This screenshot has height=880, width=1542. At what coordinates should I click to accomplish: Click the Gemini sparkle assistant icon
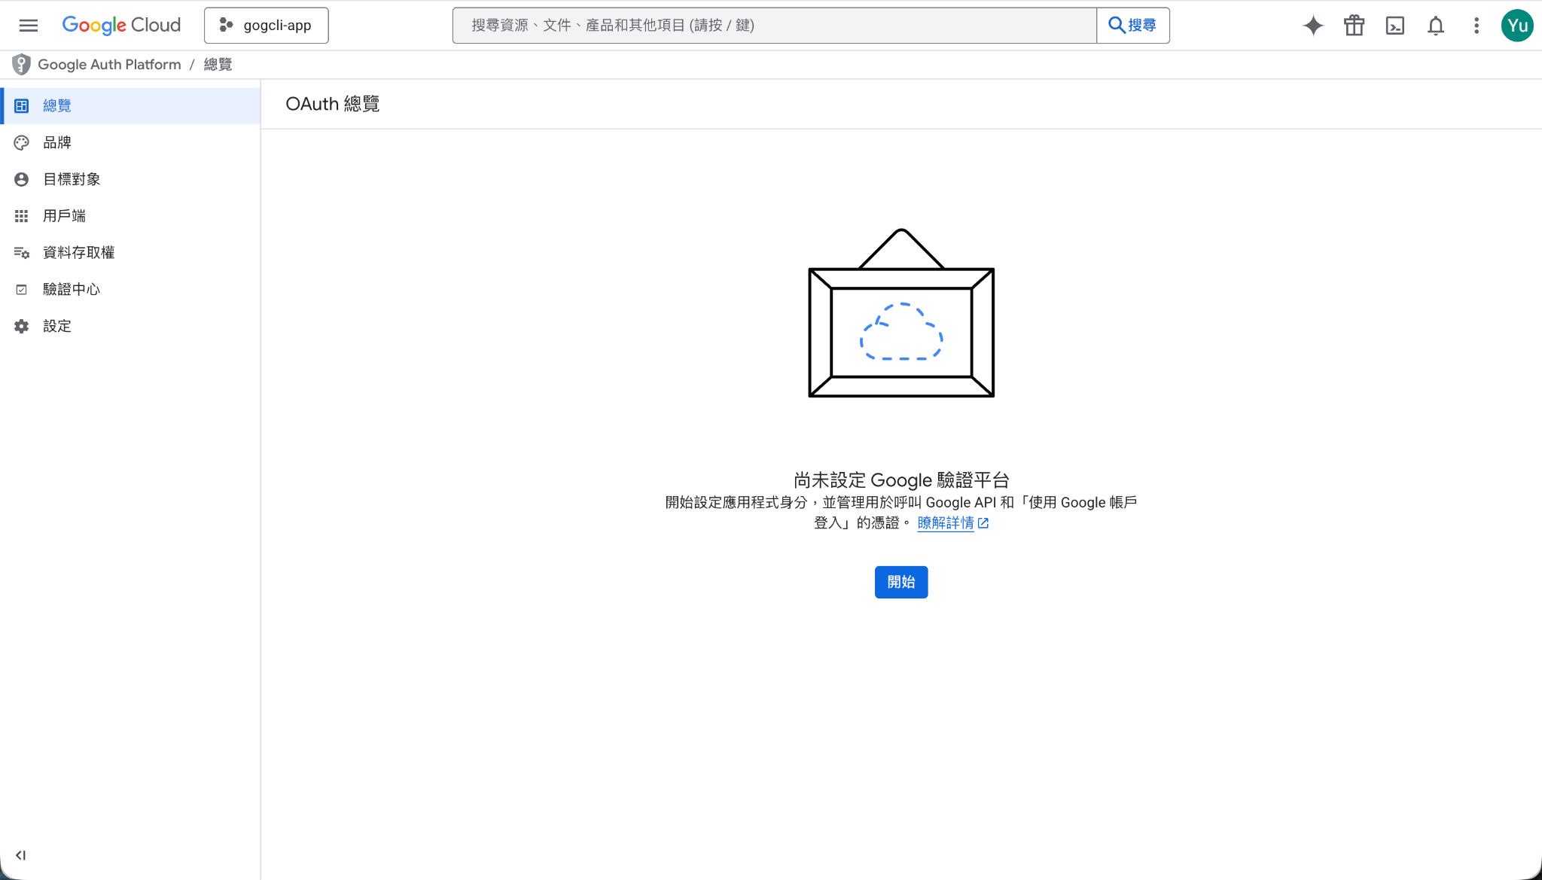(1313, 26)
